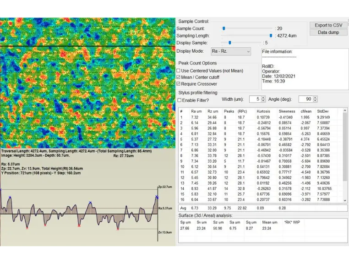Increase Width (um) with up arrow
This screenshot has width=349, height=263.
pos(263,98)
